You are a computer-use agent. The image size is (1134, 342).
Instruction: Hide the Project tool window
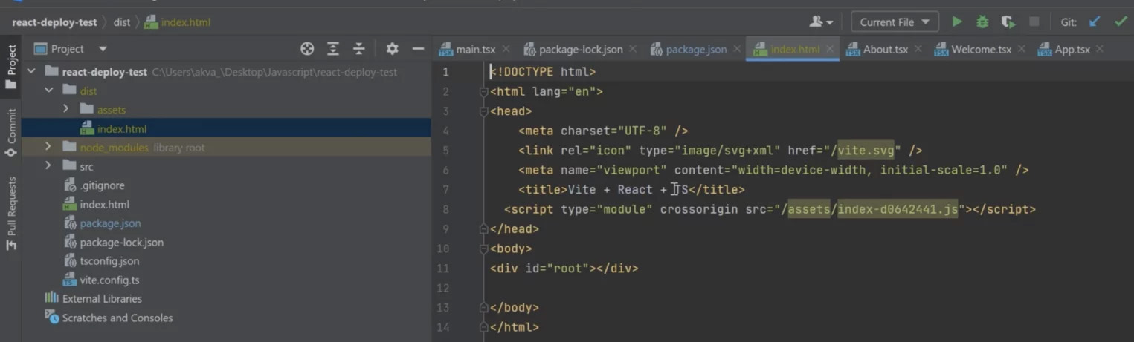pyautogui.click(x=418, y=49)
